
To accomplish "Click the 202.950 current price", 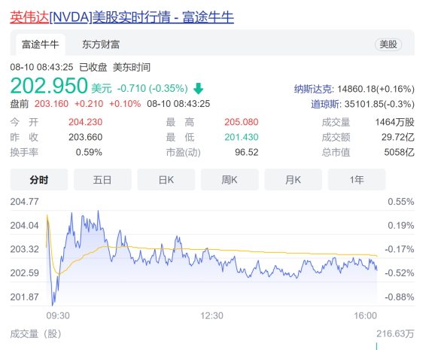I will coord(49,85).
